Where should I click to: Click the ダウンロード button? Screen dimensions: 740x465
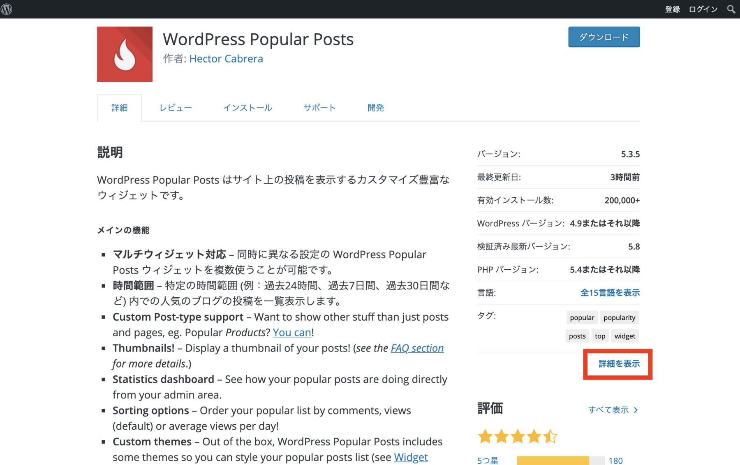[x=604, y=37]
